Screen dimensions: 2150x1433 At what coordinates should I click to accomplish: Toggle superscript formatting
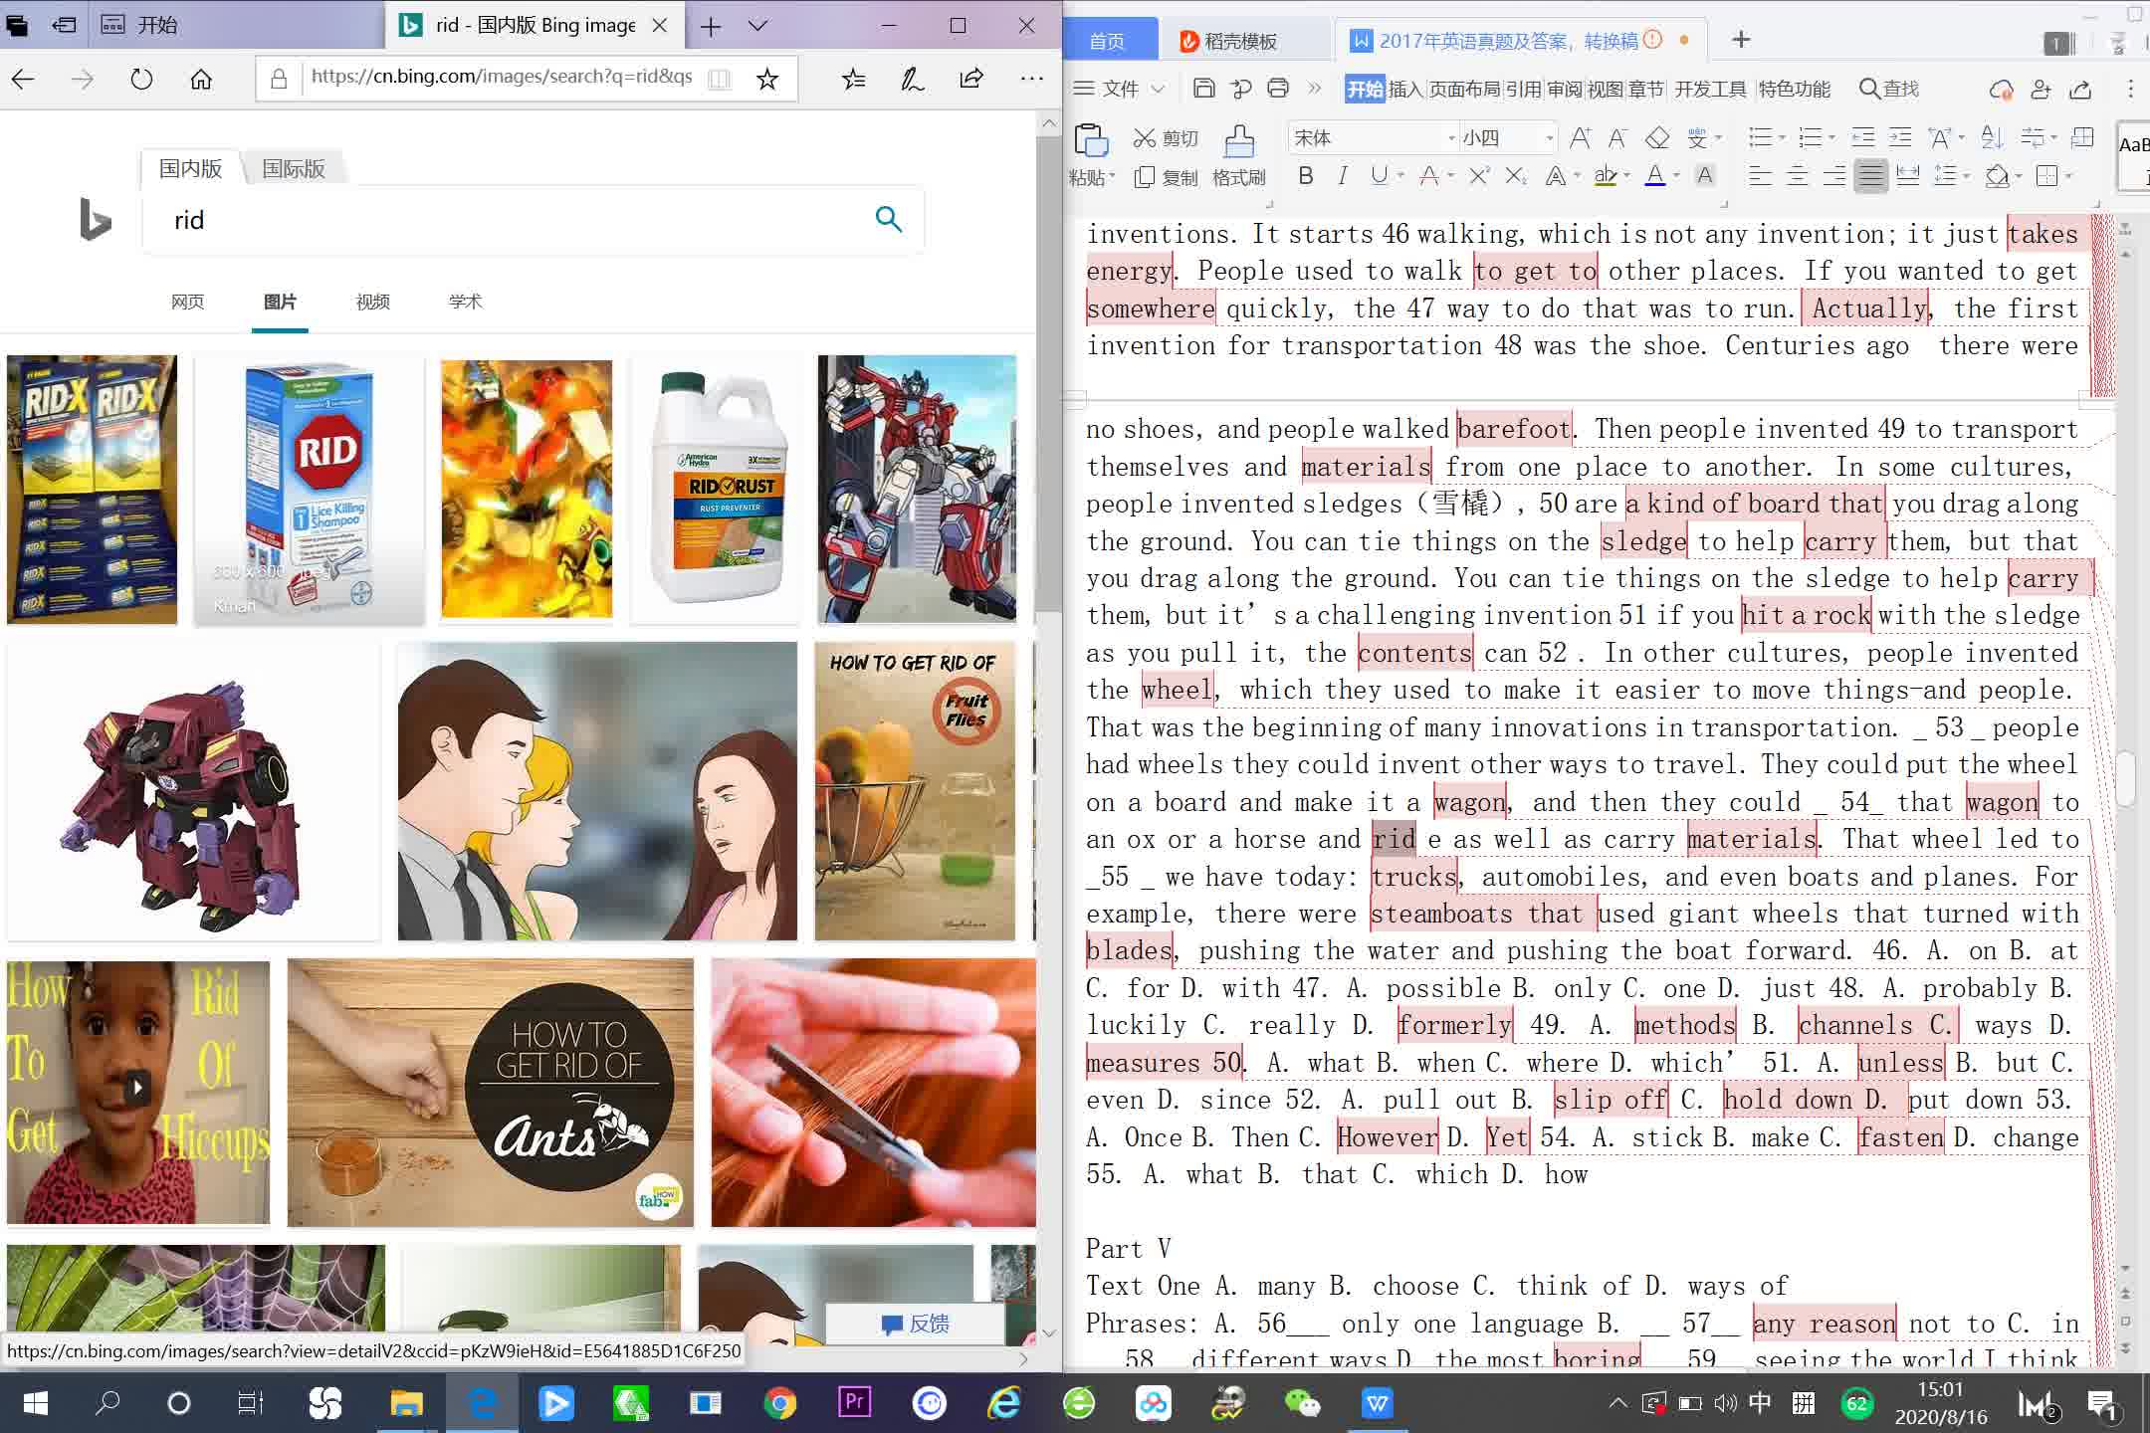[1479, 176]
